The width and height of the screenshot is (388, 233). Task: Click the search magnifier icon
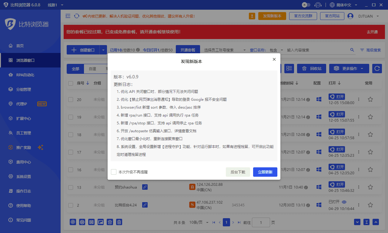[352, 50]
